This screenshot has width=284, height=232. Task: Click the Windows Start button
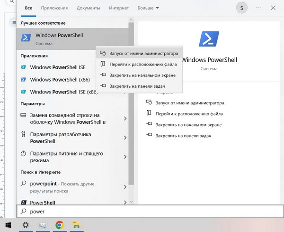tap(8, 225)
